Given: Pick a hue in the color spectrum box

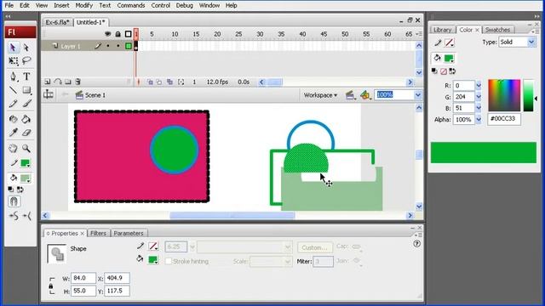Looking at the screenshot, I should (x=504, y=95).
